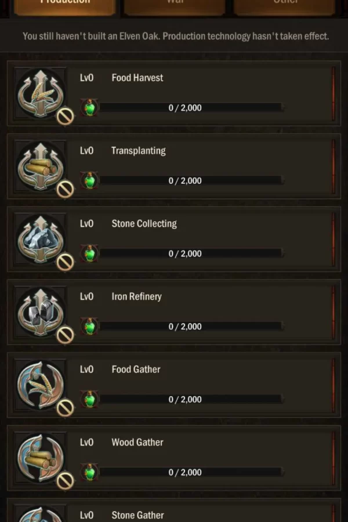The image size is (348, 522).
Task: Tap the locked badge on Food Harvest icon
Action: click(65, 117)
